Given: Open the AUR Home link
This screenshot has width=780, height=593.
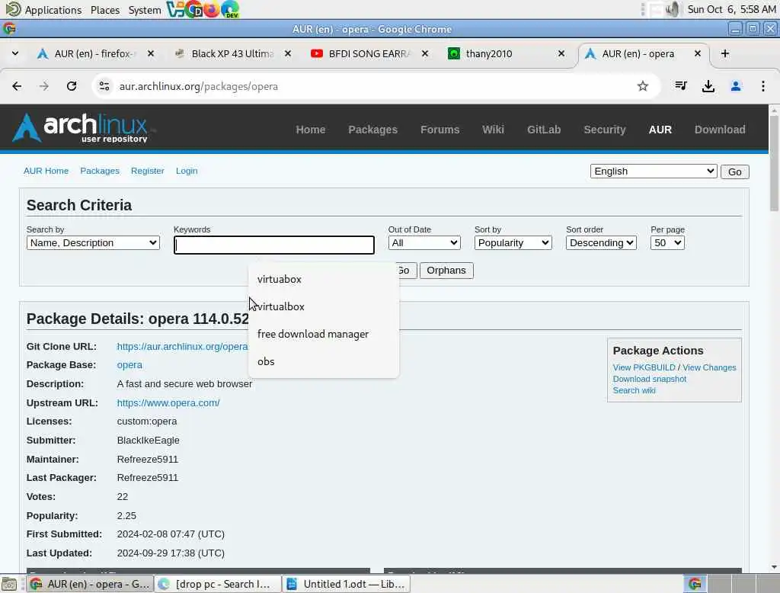Looking at the screenshot, I should pos(46,171).
